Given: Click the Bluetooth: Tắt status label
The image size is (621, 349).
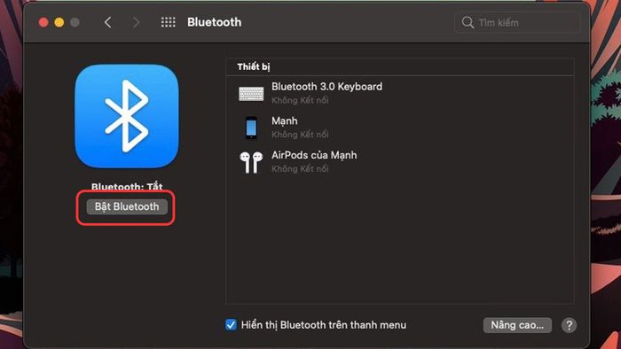Looking at the screenshot, I should pyautogui.click(x=127, y=187).
